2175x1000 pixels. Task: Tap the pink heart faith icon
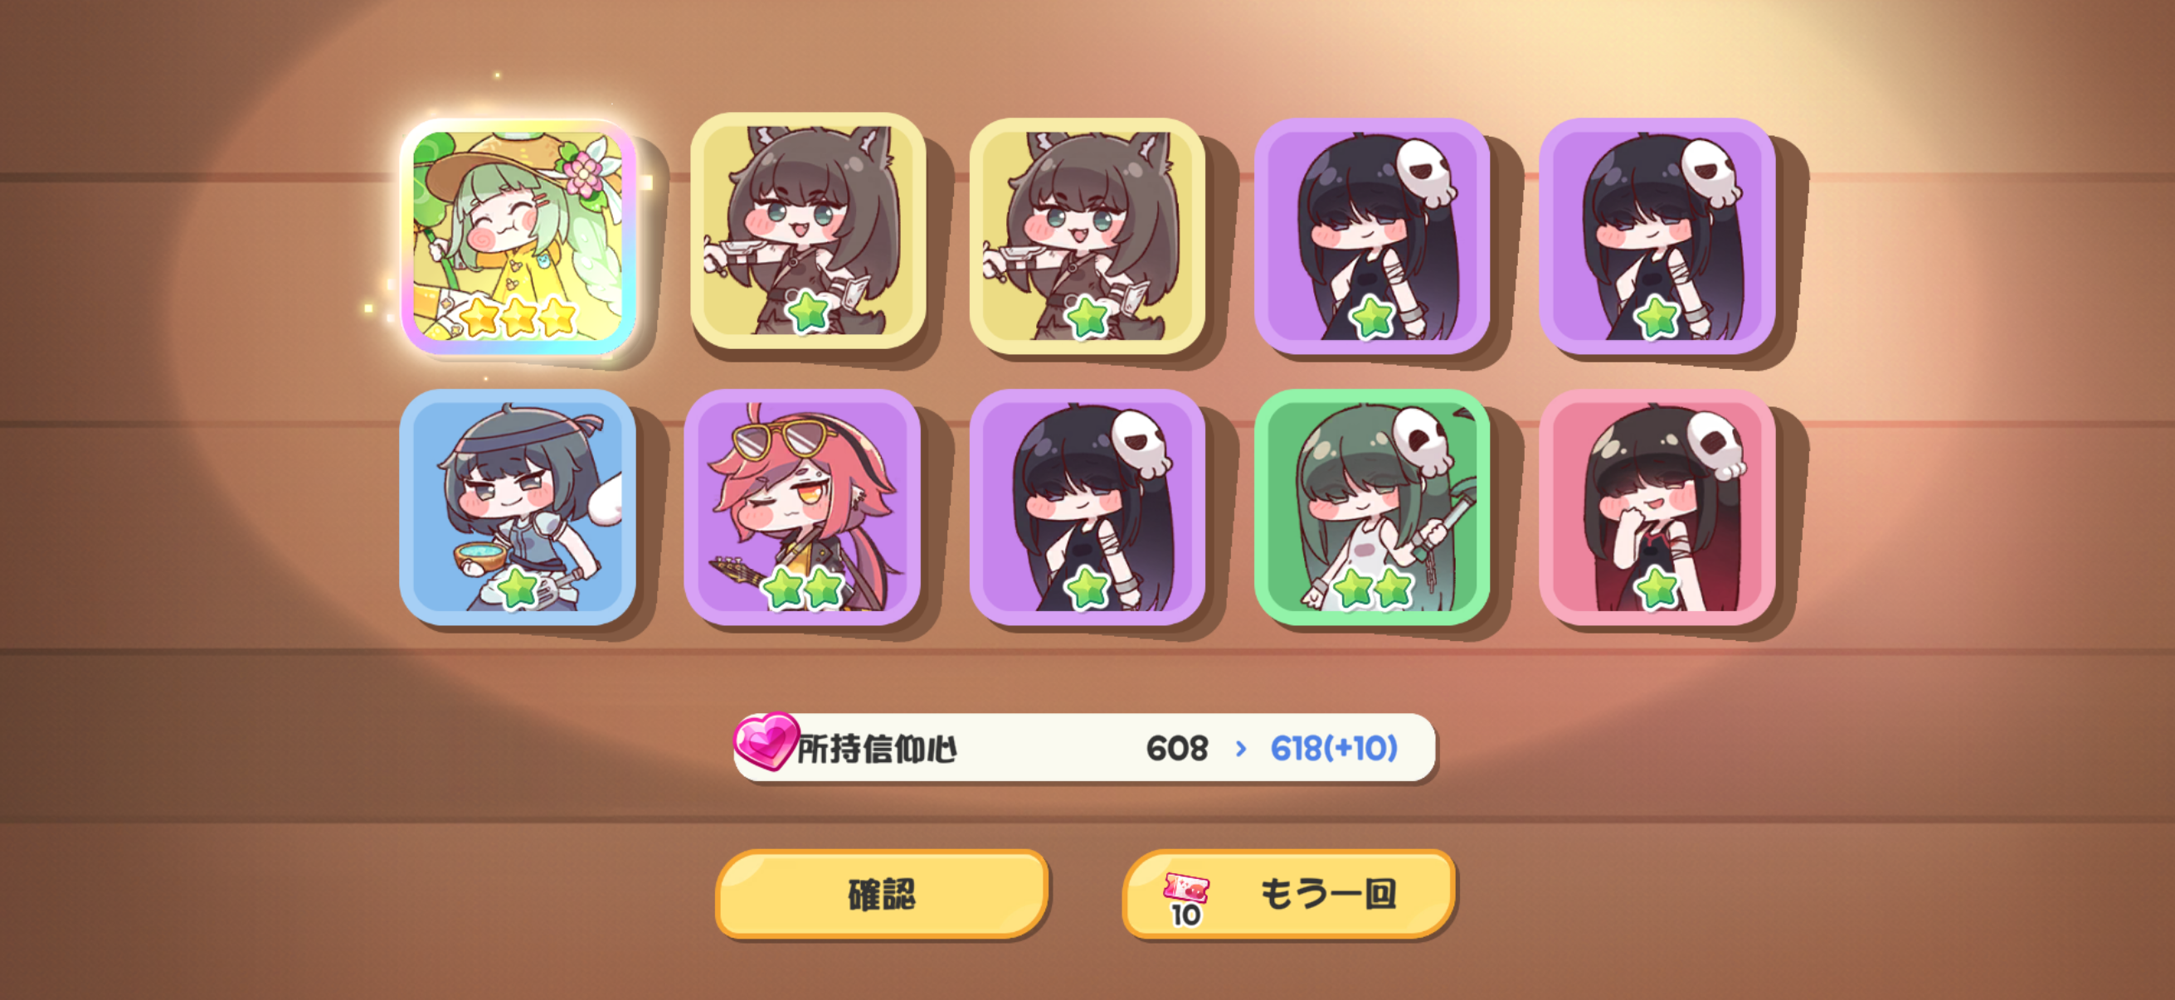pos(766,741)
